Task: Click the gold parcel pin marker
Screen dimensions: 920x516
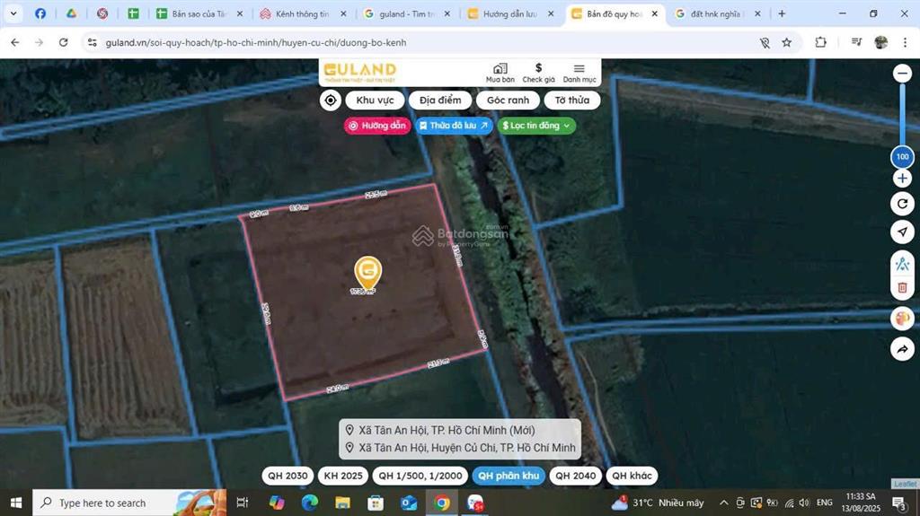Action: point(367,271)
